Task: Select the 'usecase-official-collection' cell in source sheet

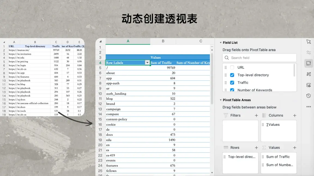Action: tap(35, 103)
